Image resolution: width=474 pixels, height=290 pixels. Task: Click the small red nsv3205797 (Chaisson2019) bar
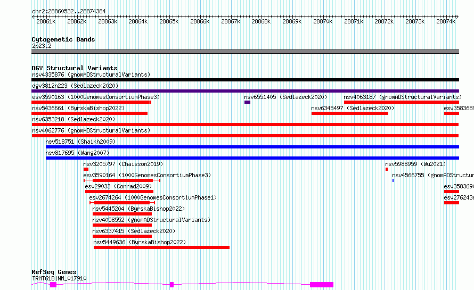(x=86, y=169)
